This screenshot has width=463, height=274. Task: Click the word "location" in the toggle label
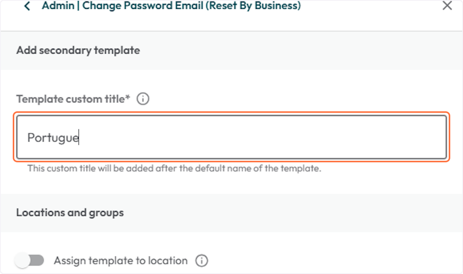[169, 260]
